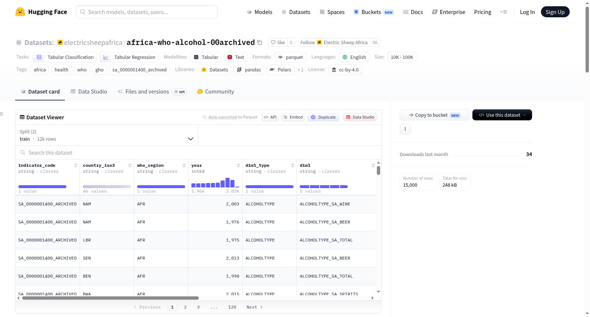Open the Enterprise page

[x=448, y=12]
